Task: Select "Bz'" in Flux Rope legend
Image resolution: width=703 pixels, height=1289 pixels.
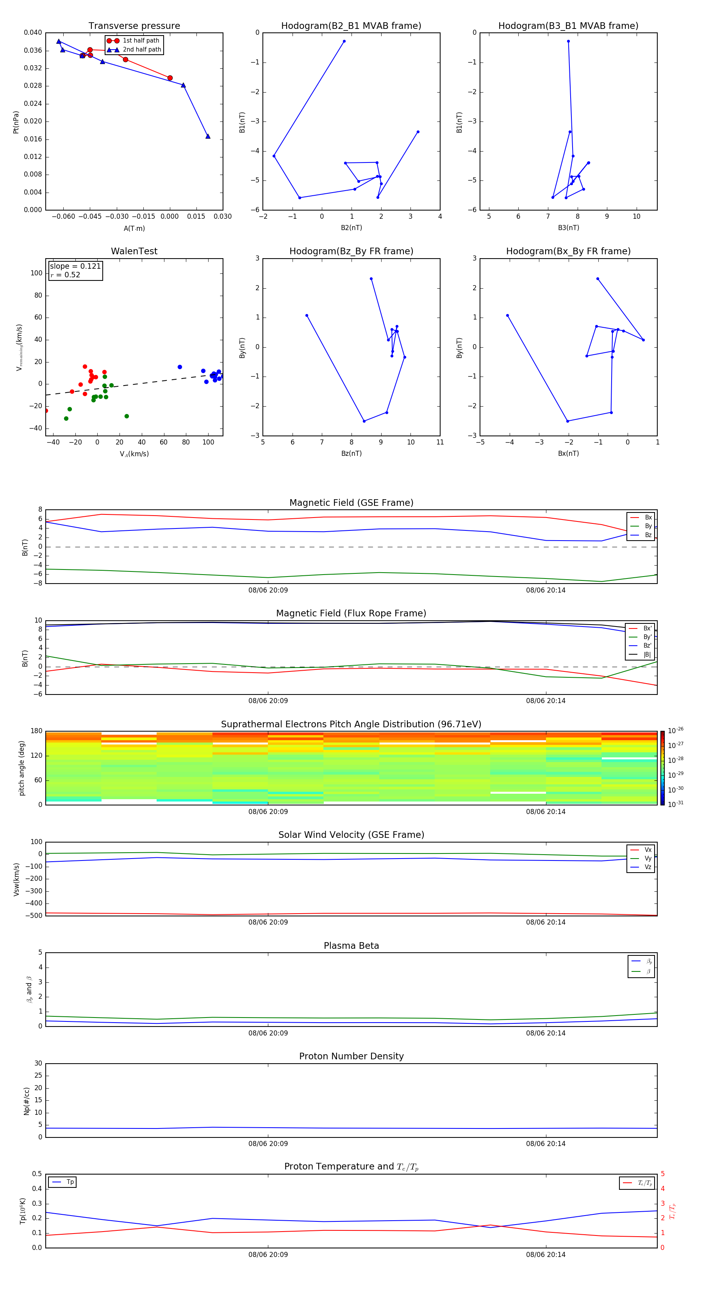Action: click(x=641, y=646)
